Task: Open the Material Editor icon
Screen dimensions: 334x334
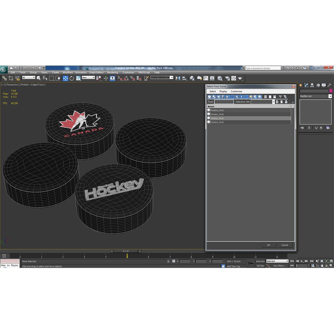Action: pyautogui.click(x=220, y=78)
